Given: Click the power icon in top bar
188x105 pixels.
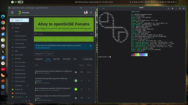Looking at the screenshot, I should [x=176, y=2].
